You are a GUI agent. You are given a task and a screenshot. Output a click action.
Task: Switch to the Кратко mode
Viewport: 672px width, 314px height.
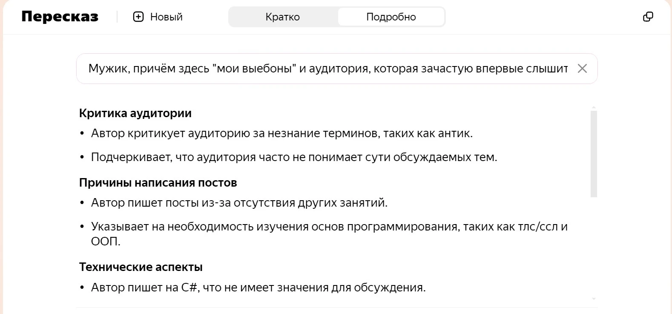tap(283, 17)
